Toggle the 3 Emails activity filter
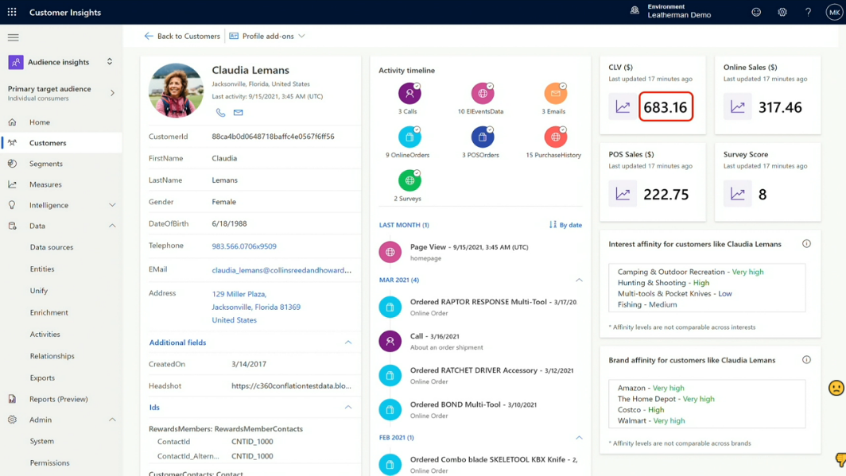This screenshot has height=476, width=846. pos(555,95)
